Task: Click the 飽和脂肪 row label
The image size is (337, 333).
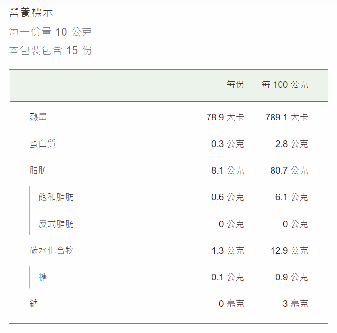Action: (56, 197)
